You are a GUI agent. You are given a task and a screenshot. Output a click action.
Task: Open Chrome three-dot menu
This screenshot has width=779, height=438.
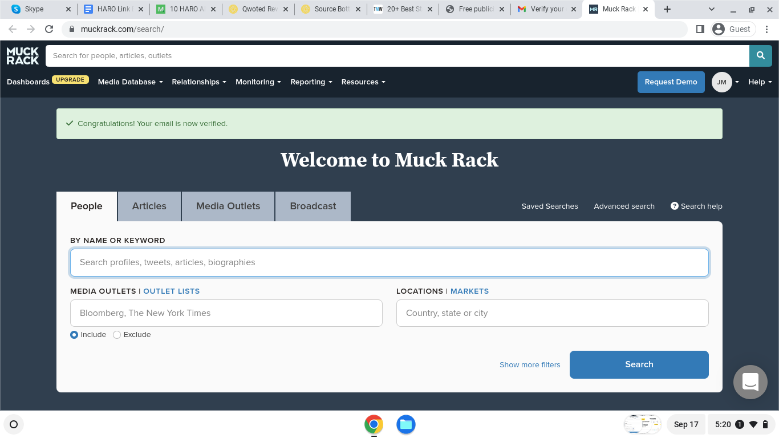[767, 29]
